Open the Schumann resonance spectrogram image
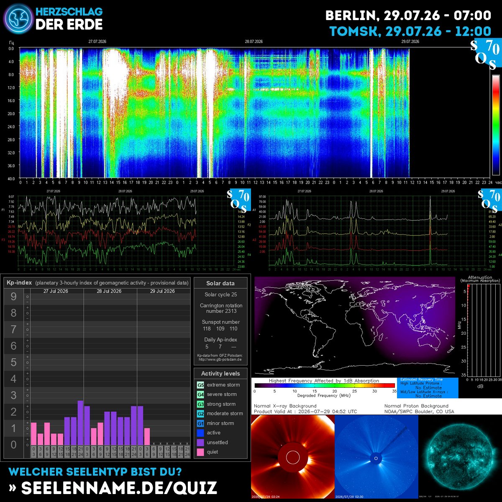The image size is (502, 502). pos(214,113)
